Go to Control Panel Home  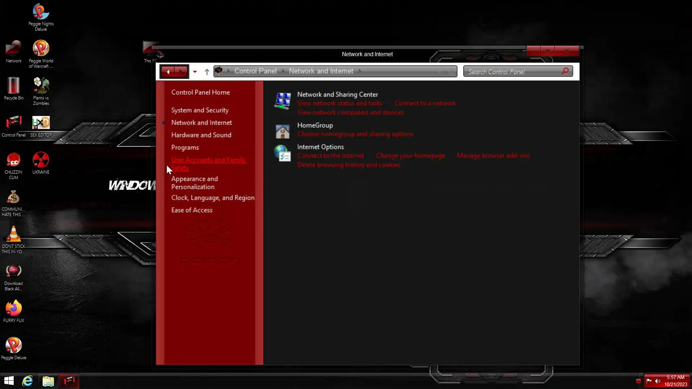pos(200,93)
